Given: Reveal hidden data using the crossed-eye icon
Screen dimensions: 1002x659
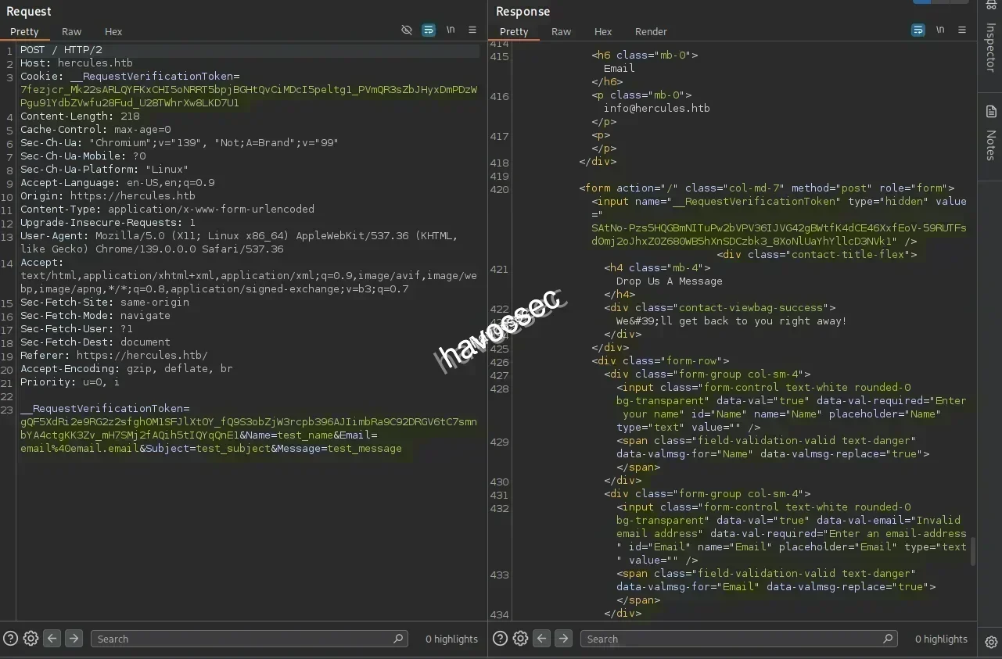Looking at the screenshot, I should tap(407, 30).
